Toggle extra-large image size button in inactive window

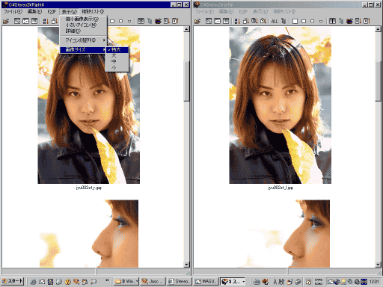point(295,21)
